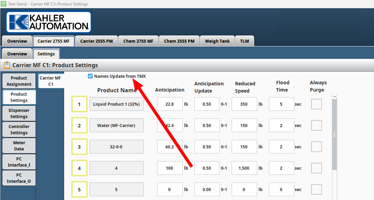
Task: Click Anticipation field for Liquid Product 1
Action: pyautogui.click(x=170, y=104)
